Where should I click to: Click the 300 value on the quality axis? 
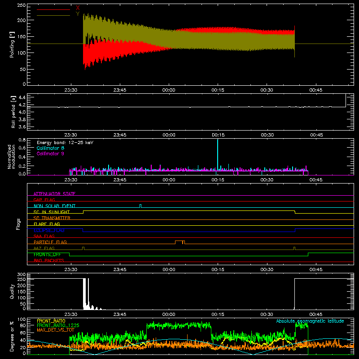point(22,275)
